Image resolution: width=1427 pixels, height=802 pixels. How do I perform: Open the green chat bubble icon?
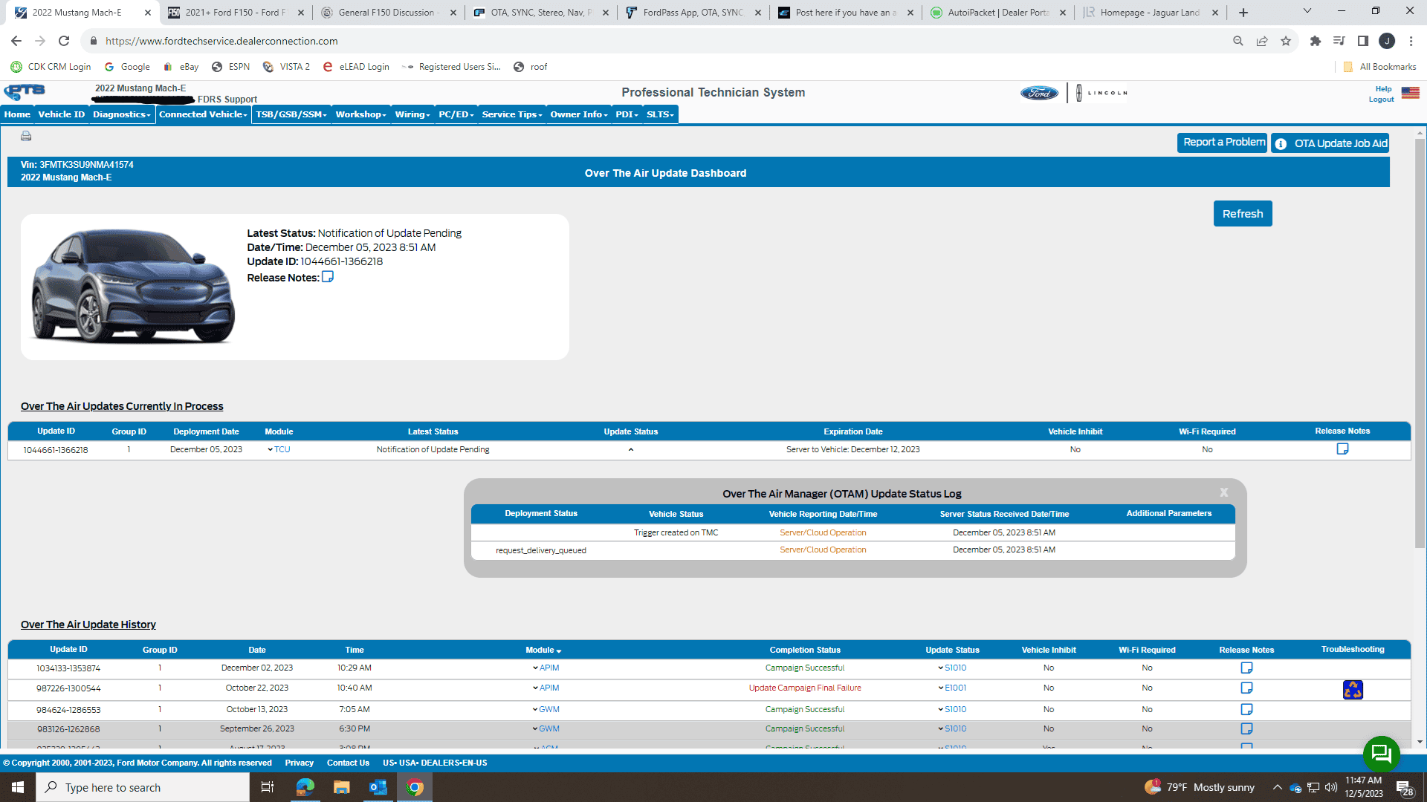pos(1381,754)
